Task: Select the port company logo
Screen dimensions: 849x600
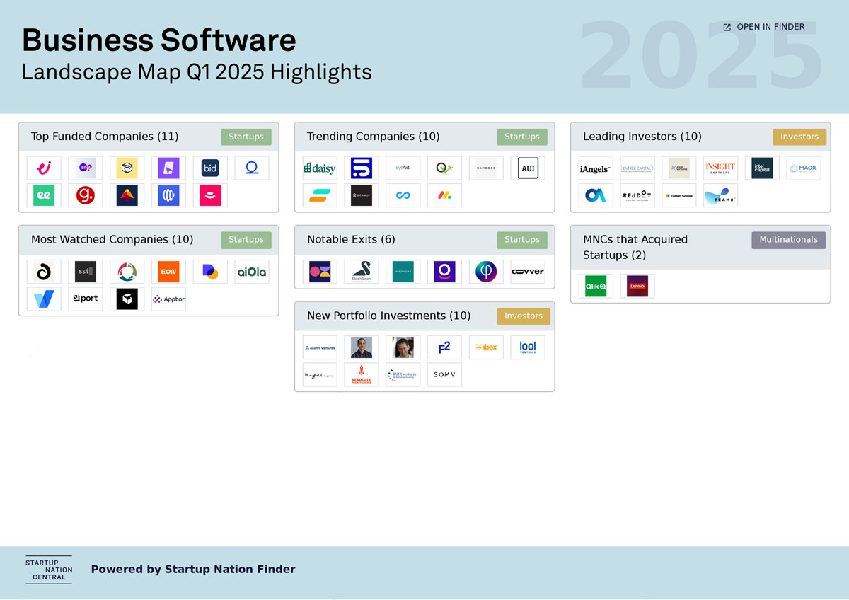Action: tap(86, 299)
